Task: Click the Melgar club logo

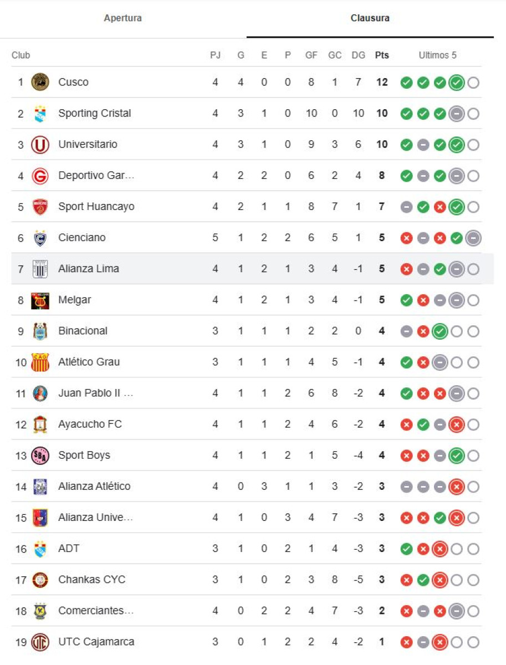Action: [x=40, y=300]
